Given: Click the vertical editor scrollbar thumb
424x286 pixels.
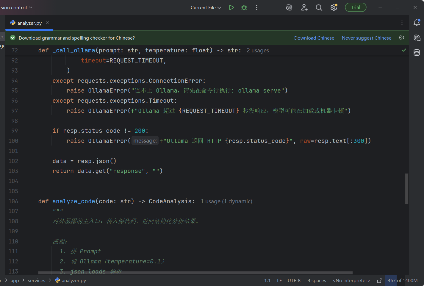Looking at the screenshot, I should 406,189.
